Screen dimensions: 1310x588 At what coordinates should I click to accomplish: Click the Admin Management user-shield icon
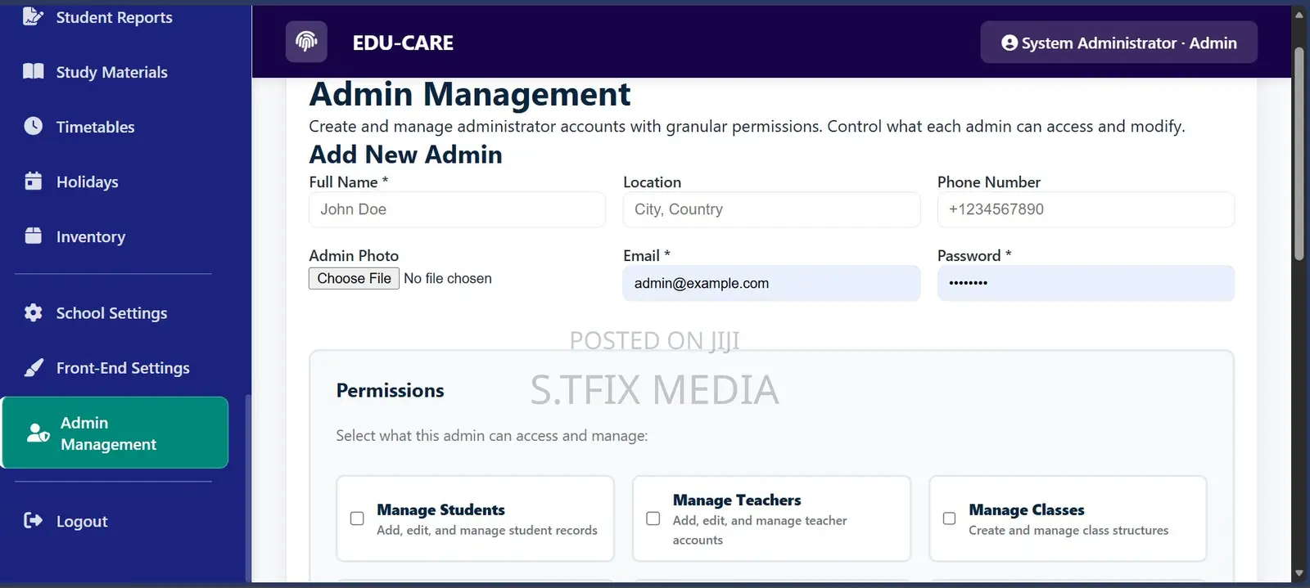point(38,433)
